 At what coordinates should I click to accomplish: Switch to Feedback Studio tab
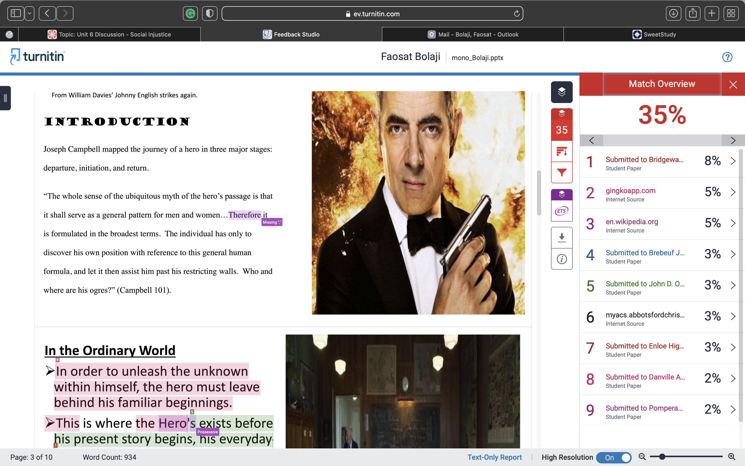[x=291, y=34]
